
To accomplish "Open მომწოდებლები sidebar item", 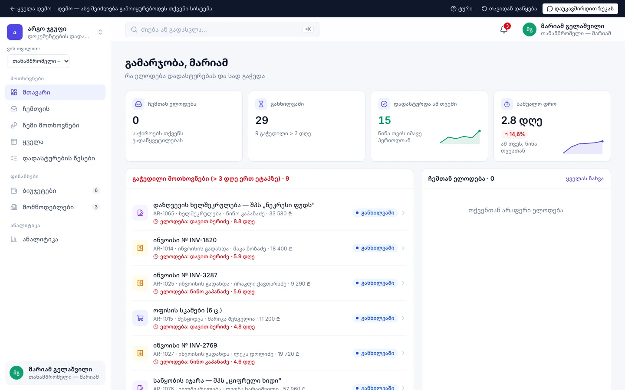I will 55,207.
